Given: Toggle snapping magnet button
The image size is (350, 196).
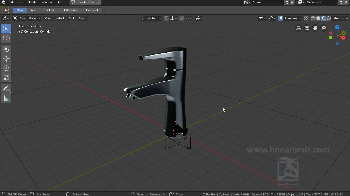Looking at the screenshot, I should click(166, 18).
